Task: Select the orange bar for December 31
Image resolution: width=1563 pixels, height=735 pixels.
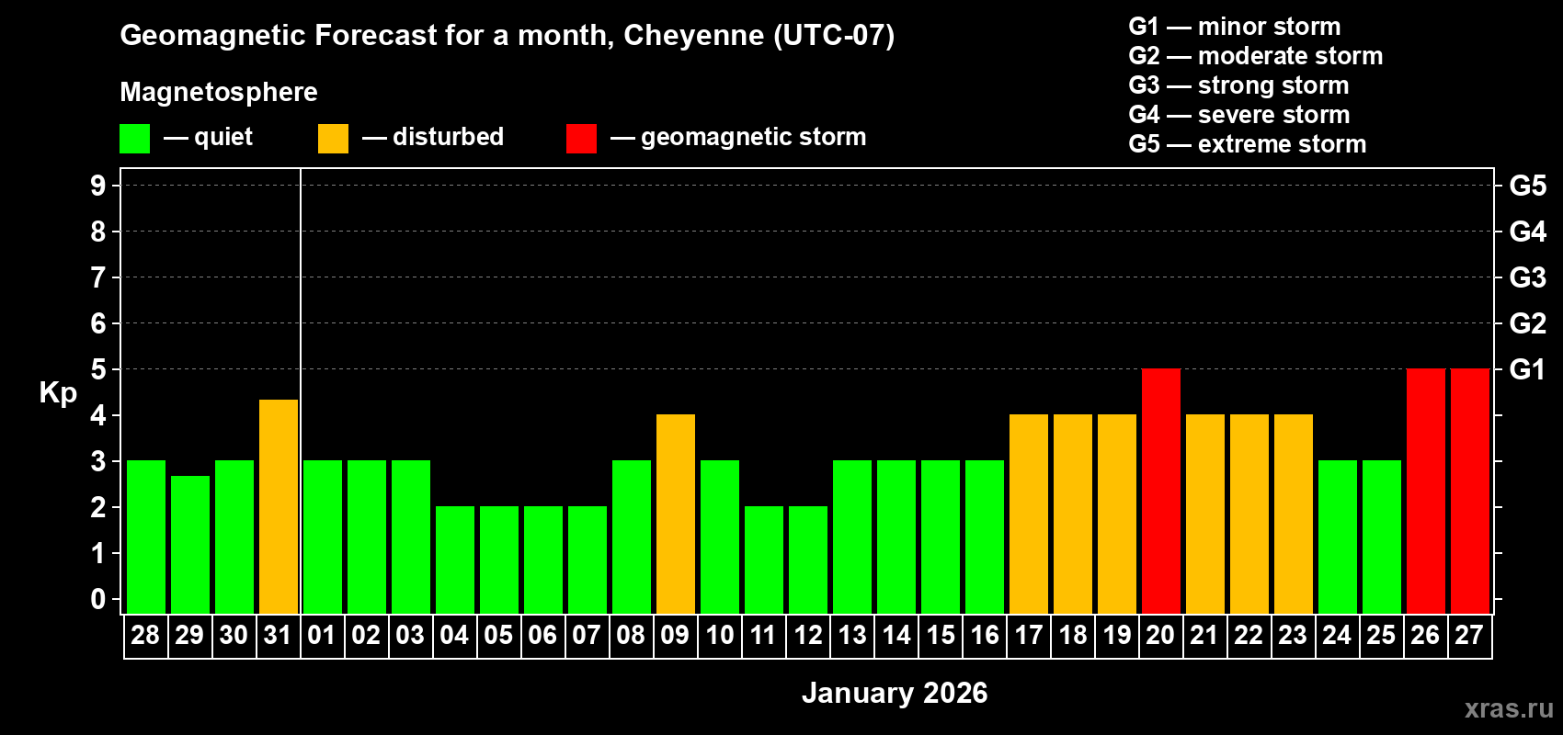Action: pos(279,506)
